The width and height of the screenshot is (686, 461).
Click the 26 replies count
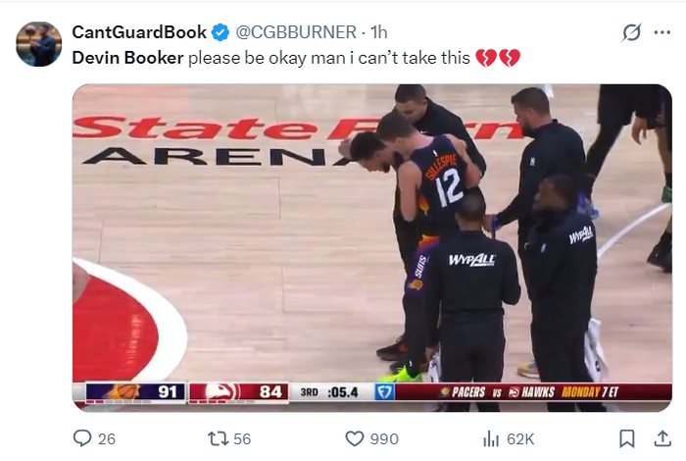point(107,438)
